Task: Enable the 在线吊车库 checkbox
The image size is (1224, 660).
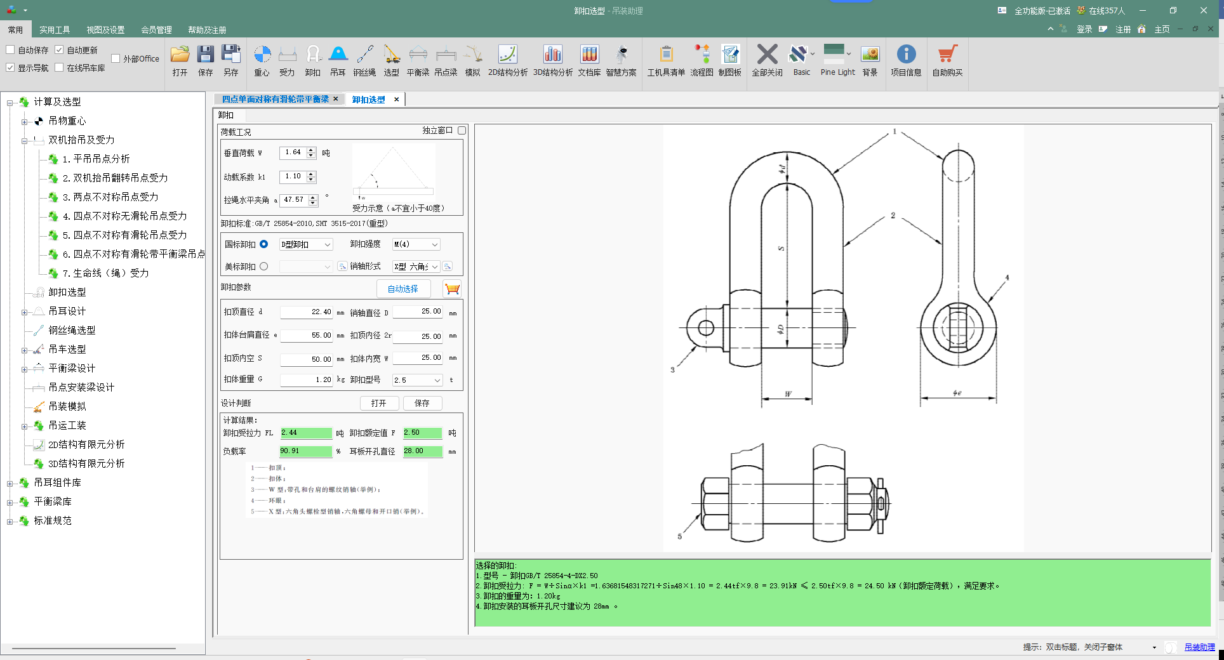Action: (59, 67)
